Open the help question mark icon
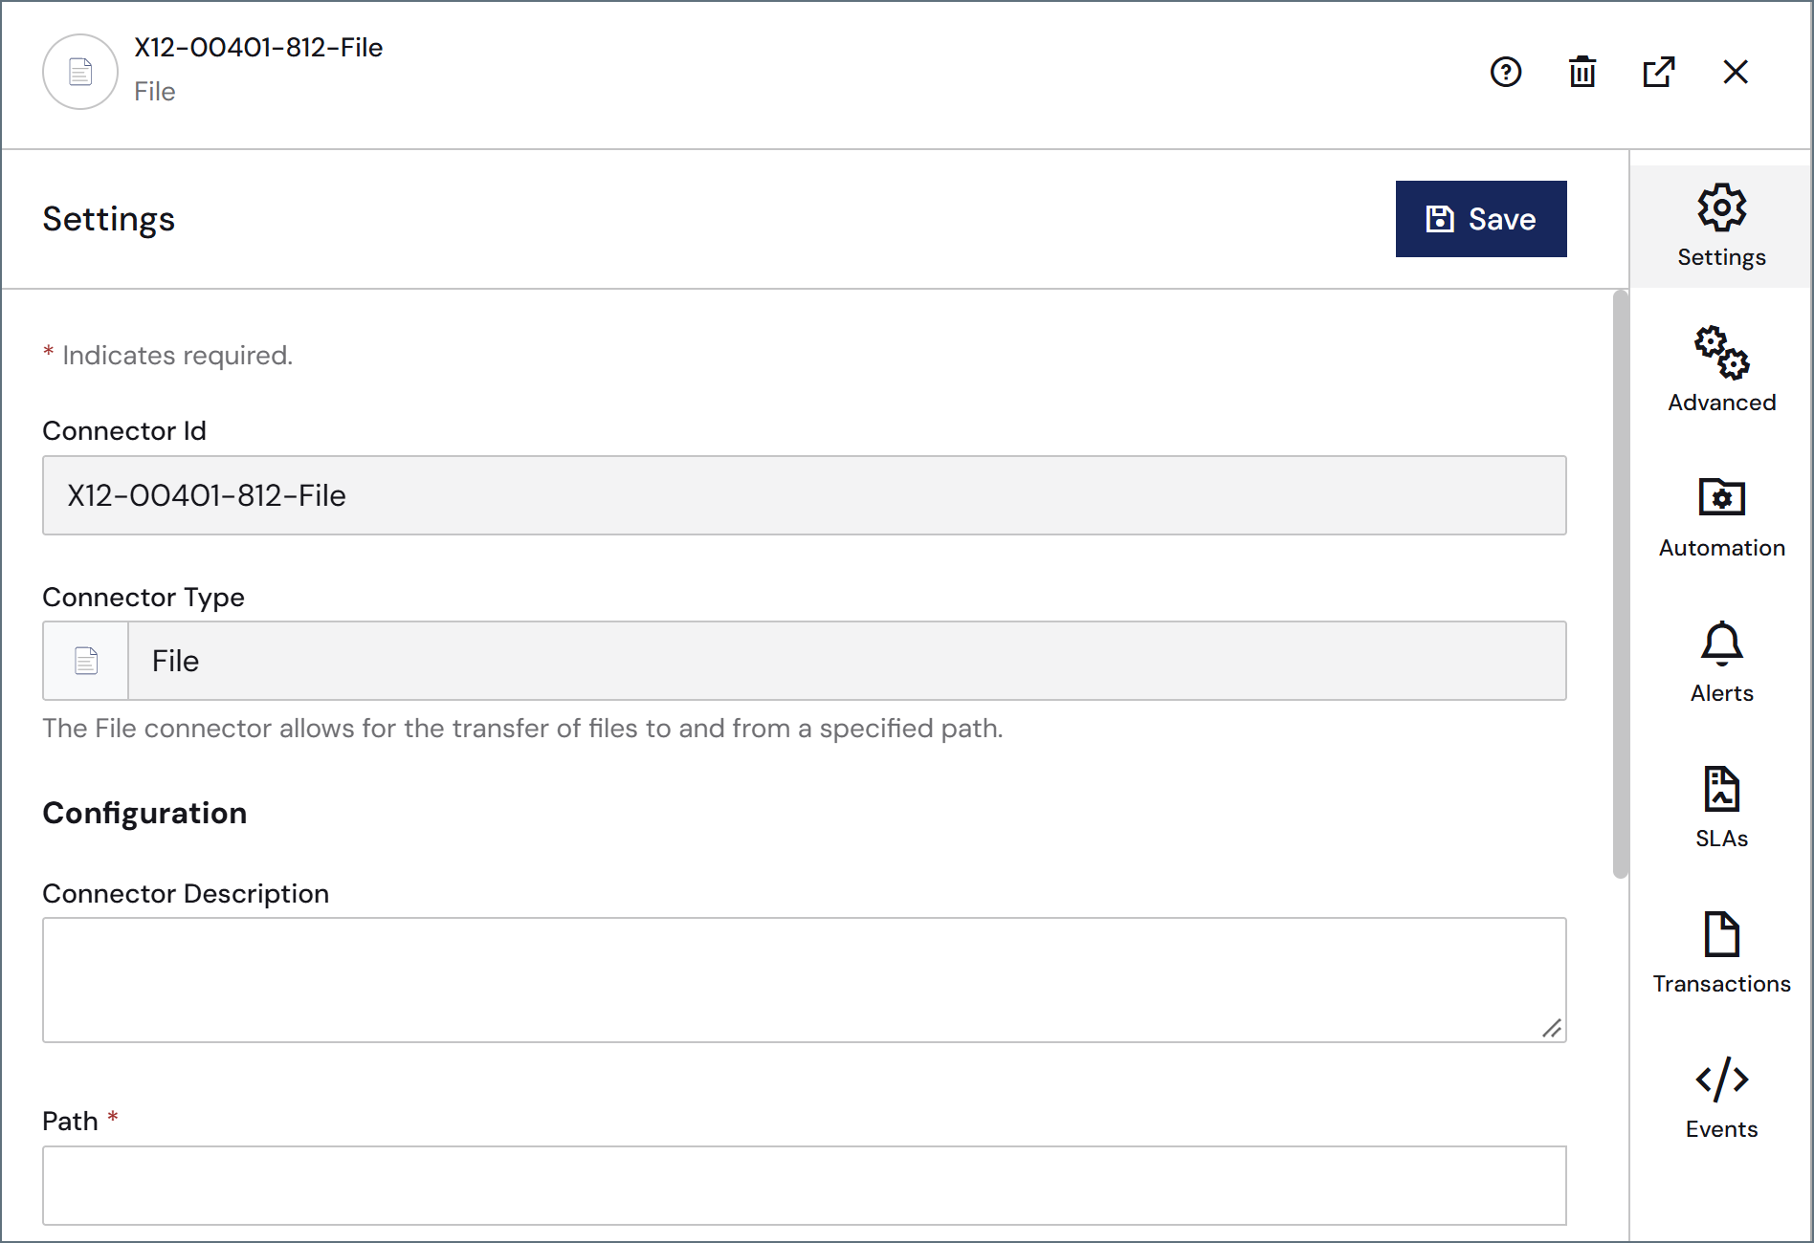This screenshot has height=1243, width=1814. pos(1506,72)
